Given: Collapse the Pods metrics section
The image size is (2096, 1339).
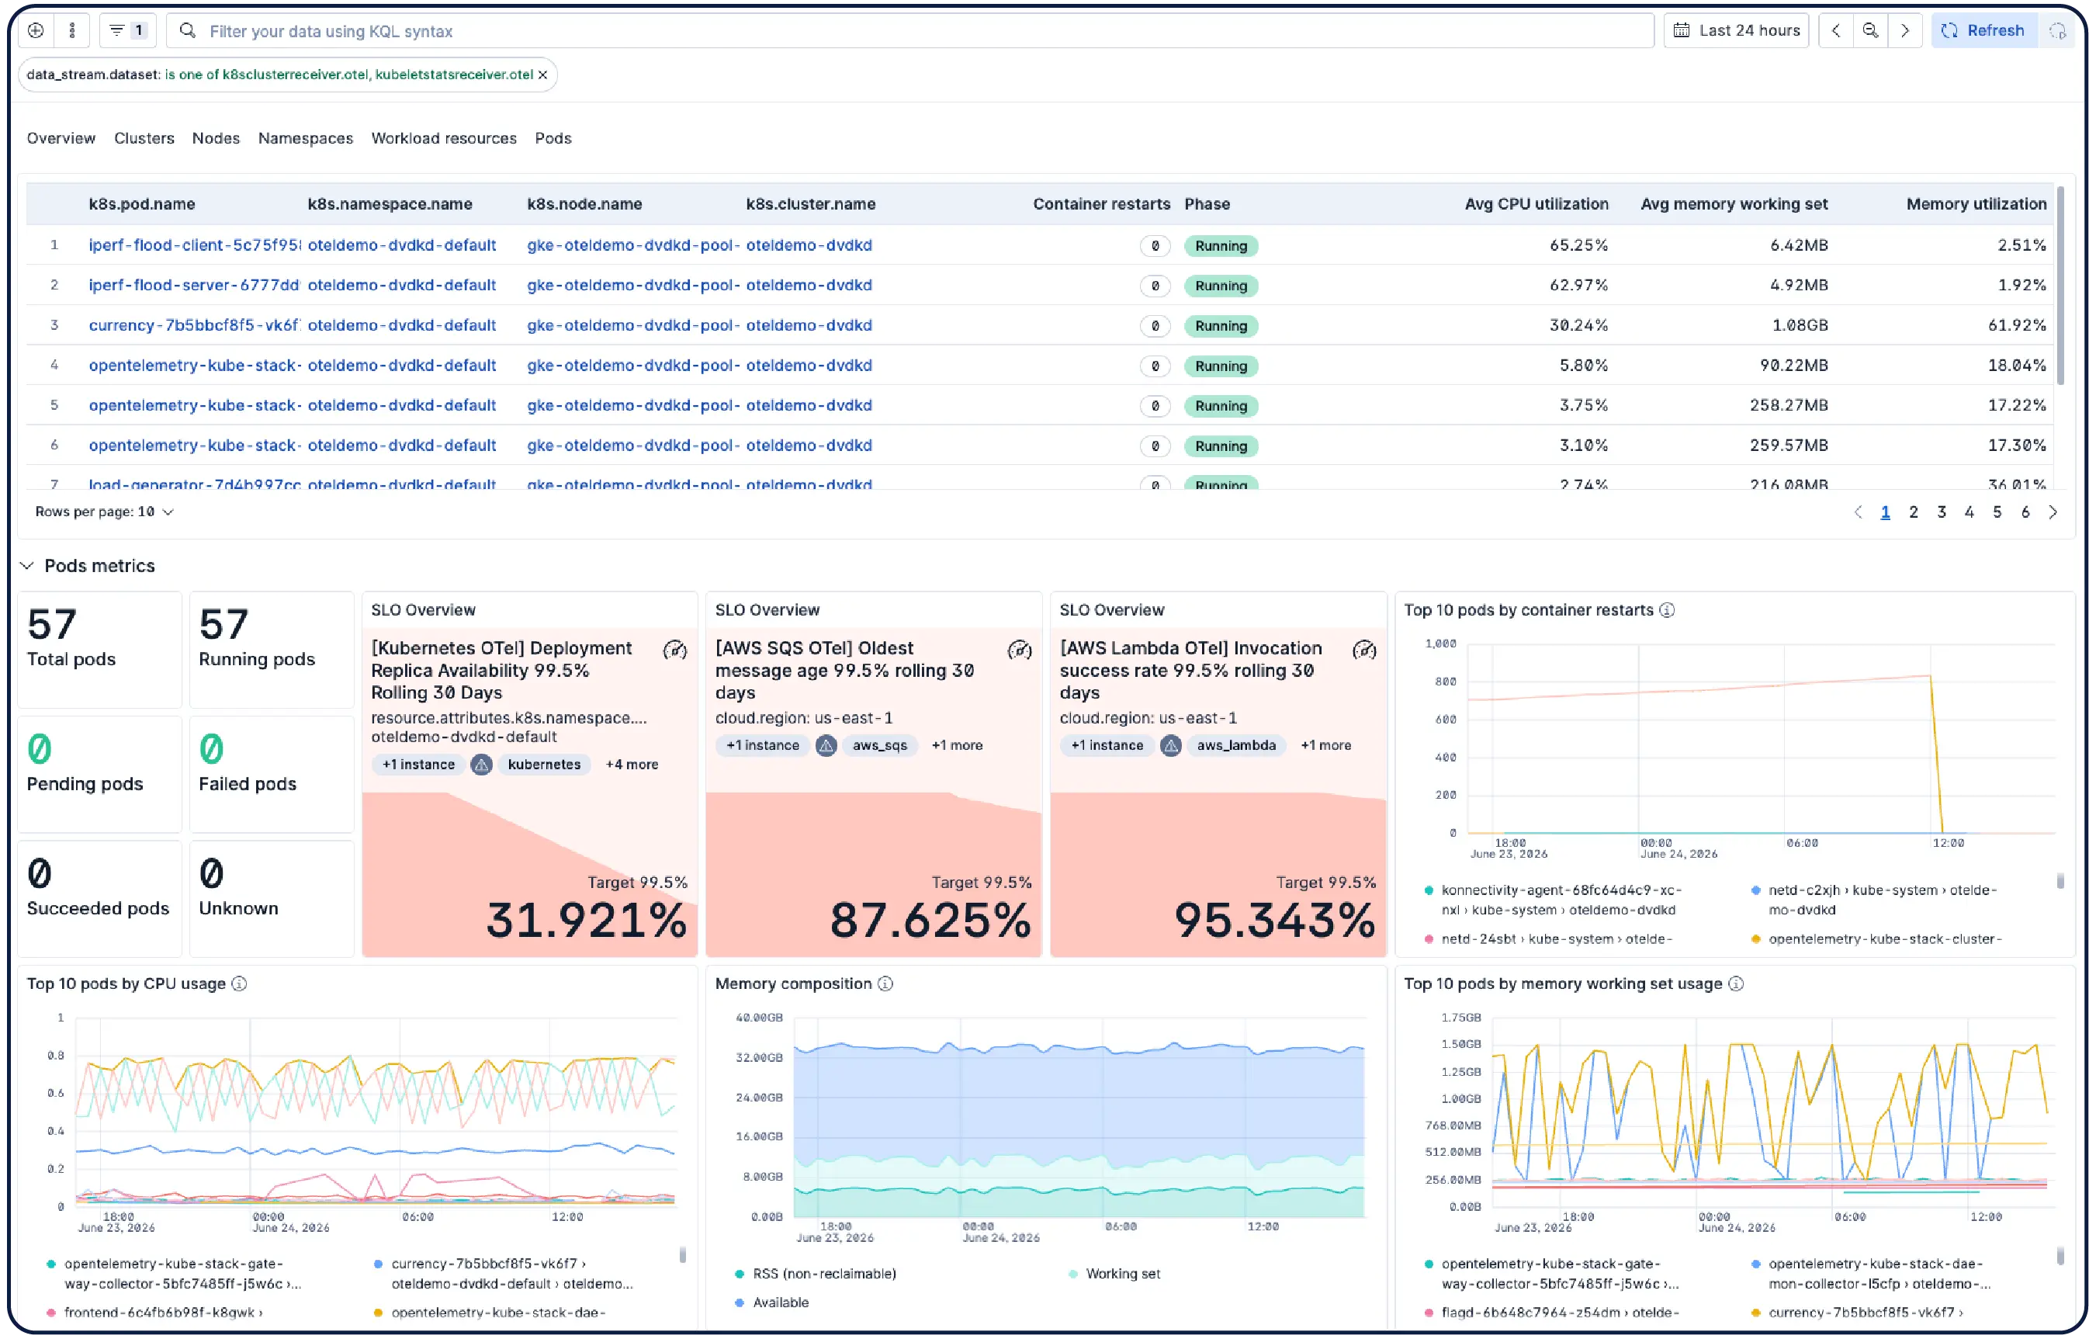Looking at the screenshot, I should [27, 566].
